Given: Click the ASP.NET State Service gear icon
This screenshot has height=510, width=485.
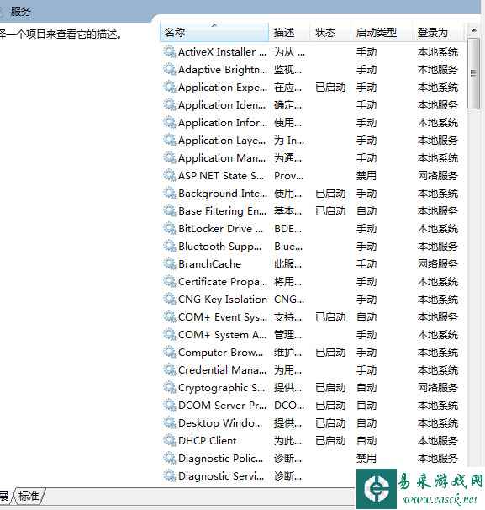Looking at the screenshot, I should pos(170,175).
